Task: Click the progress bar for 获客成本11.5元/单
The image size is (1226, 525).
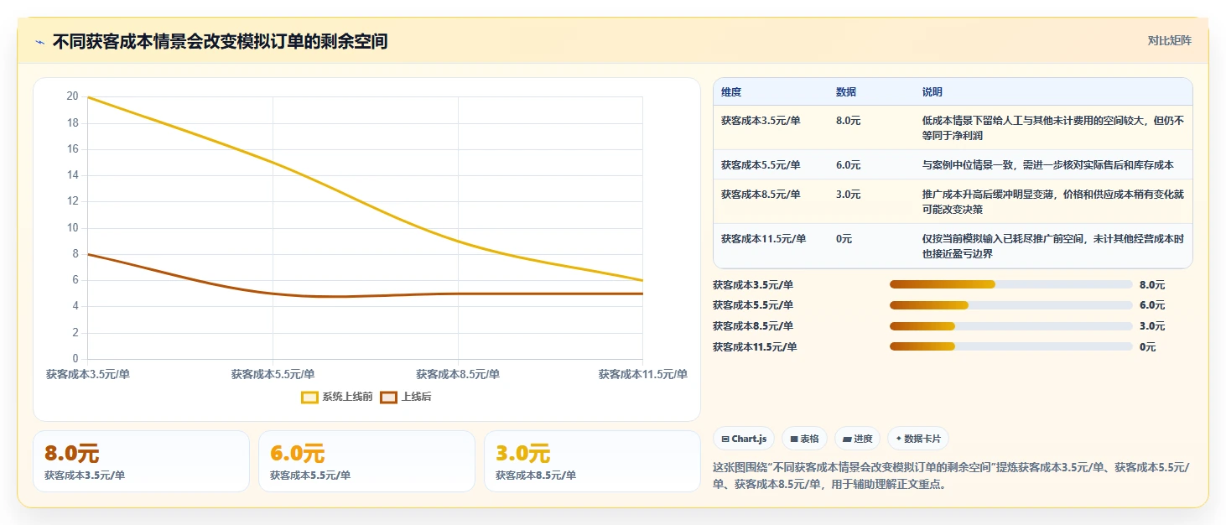Action: (1011, 346)
